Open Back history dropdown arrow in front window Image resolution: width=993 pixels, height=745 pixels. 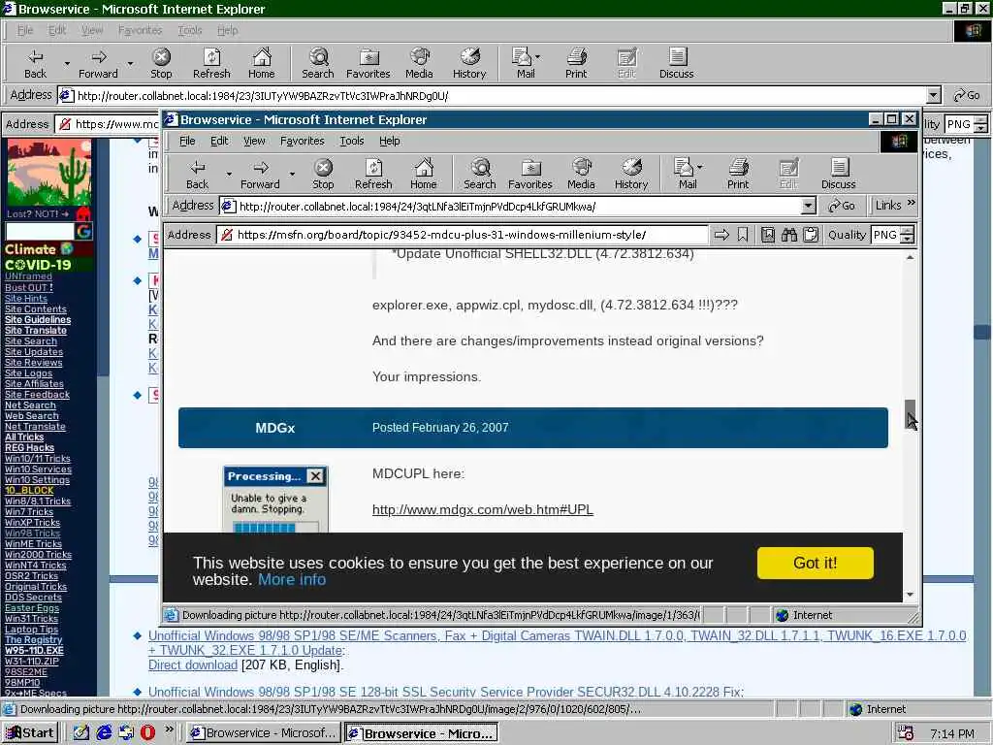[x=229, y=174]
